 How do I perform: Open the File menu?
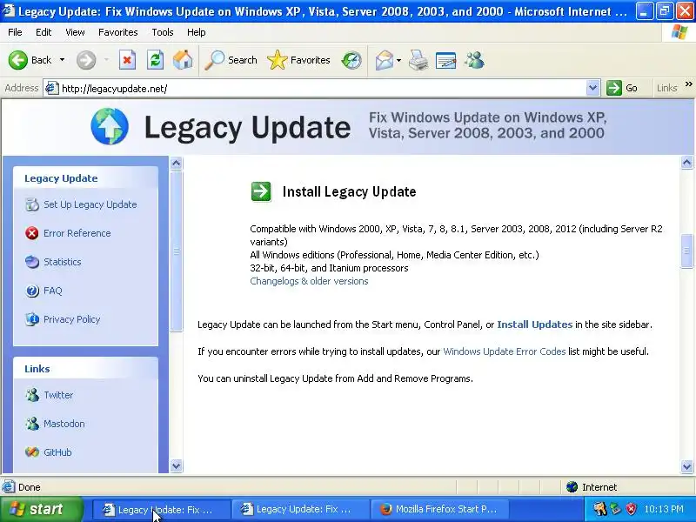pos(15,32)
